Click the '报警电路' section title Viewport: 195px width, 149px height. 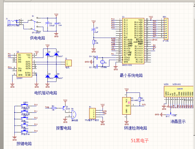64,128
